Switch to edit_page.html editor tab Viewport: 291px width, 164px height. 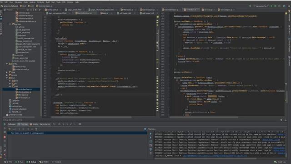click(125, 13)
